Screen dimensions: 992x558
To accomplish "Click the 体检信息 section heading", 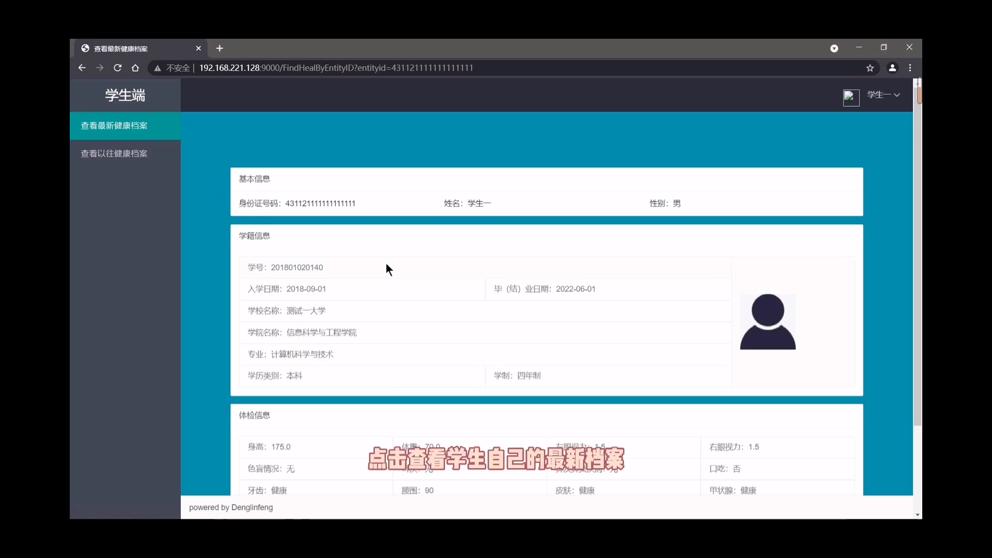I will (x=254, y=415).
